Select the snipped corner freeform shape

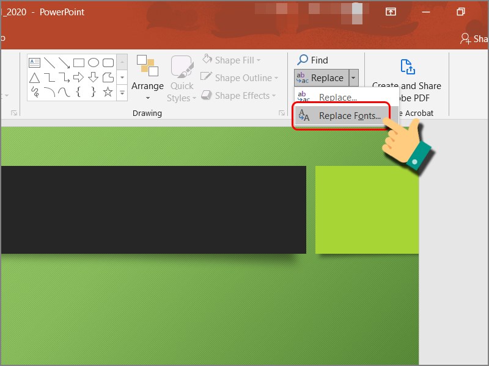108,77
